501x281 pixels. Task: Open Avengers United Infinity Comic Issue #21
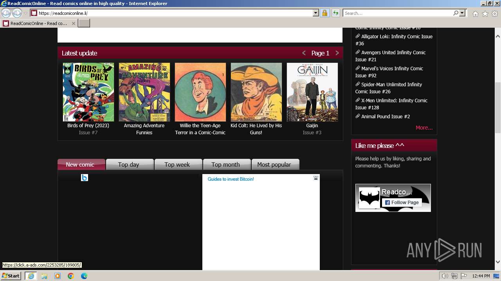(x=390, y=56)
